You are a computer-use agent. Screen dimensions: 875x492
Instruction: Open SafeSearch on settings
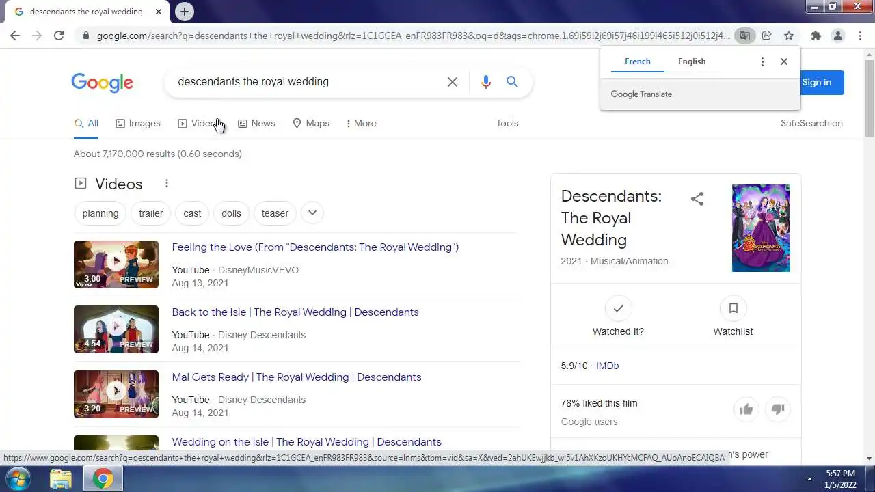coord(811,124)
